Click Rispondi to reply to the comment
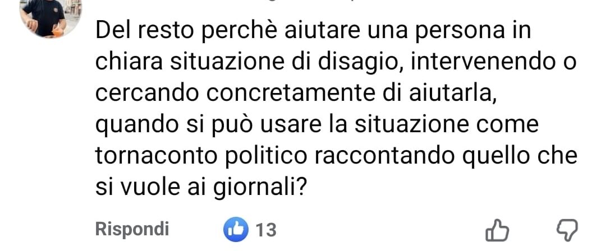 (x=132, y=229)
